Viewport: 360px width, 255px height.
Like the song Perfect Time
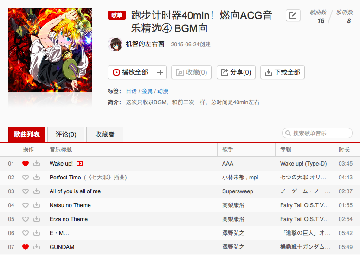[x=26, y=178]
